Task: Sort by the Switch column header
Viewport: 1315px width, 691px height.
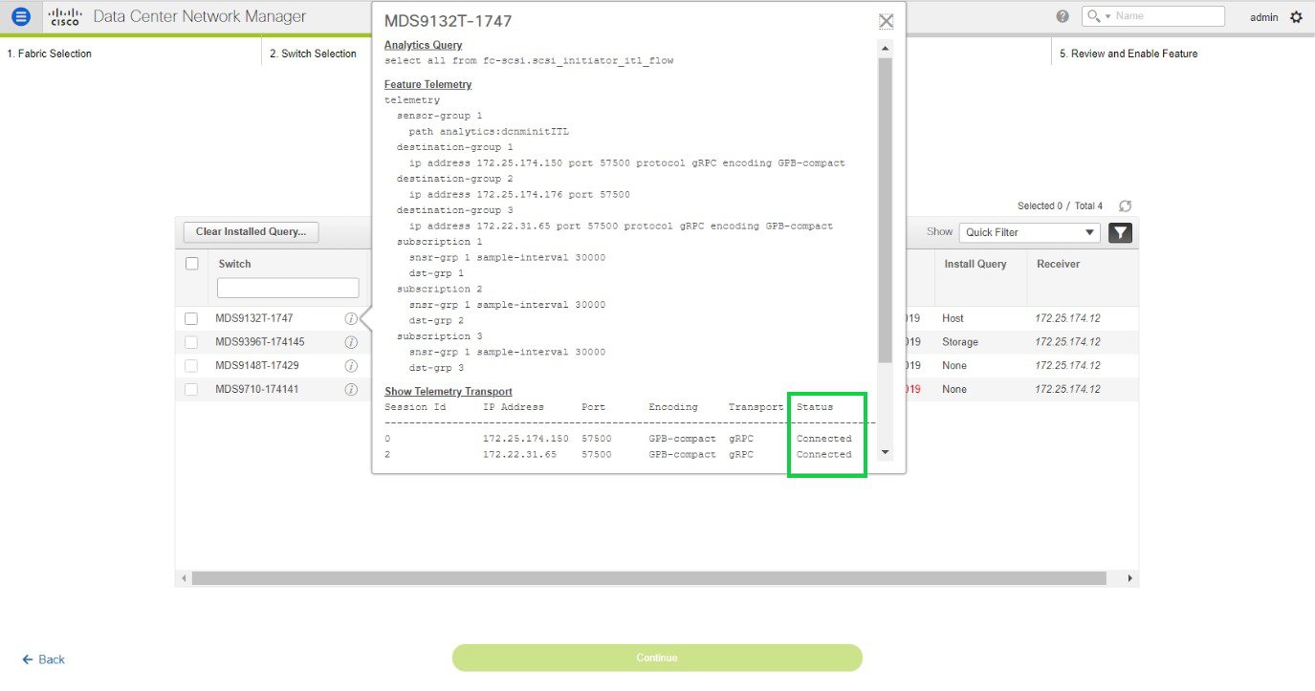Action: [x=235, y=264]
